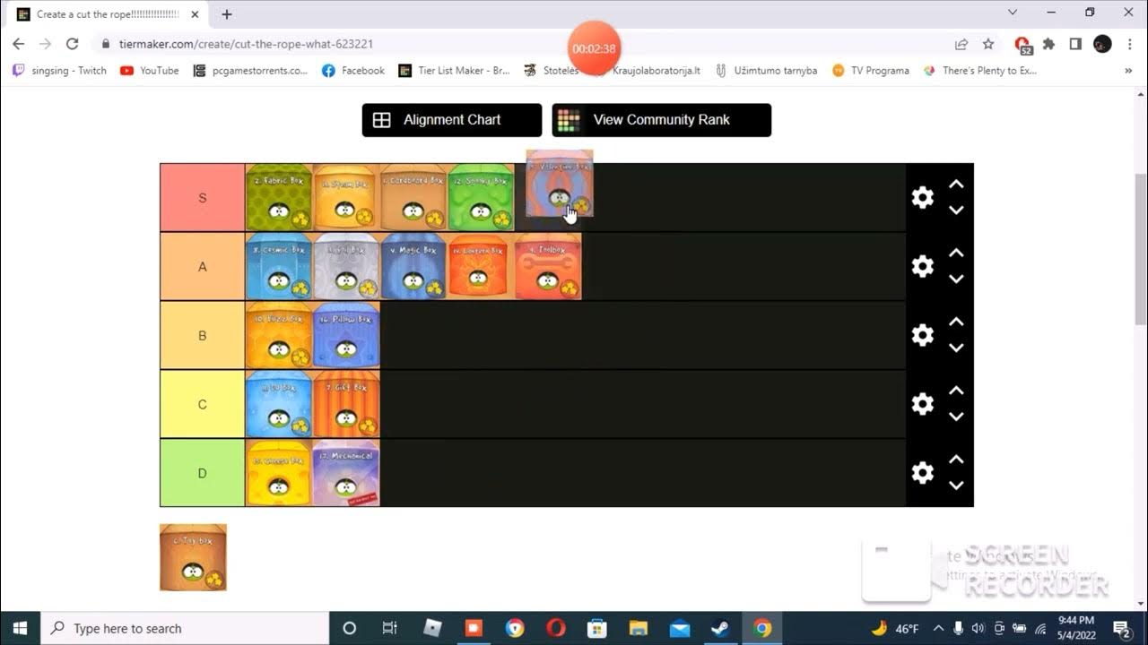Screen dimensions: 1148x645
Task: Open Opera browser from taskbar
Action: (x=556, y=628)
